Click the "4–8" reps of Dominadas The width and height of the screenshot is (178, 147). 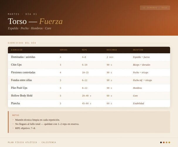[84, 57]
